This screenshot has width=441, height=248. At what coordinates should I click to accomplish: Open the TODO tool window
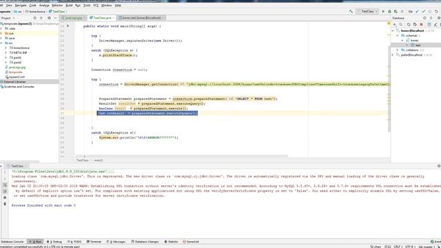pyautogui.click(x=74, y=242)
